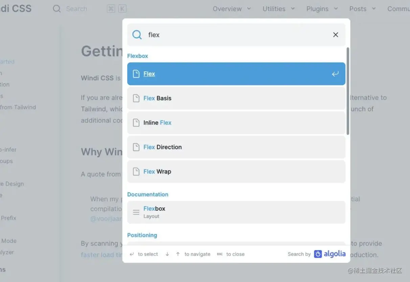This screenshot has width=410, height=282.
Task: Click the 'to navigate' footer hint
Action: (197, 254)
